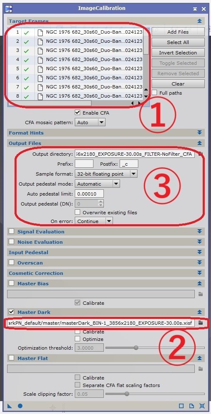This screenshot has height=414, width=211.
Task: Click the Invert Selection button
Action: [x=178, y=53]
